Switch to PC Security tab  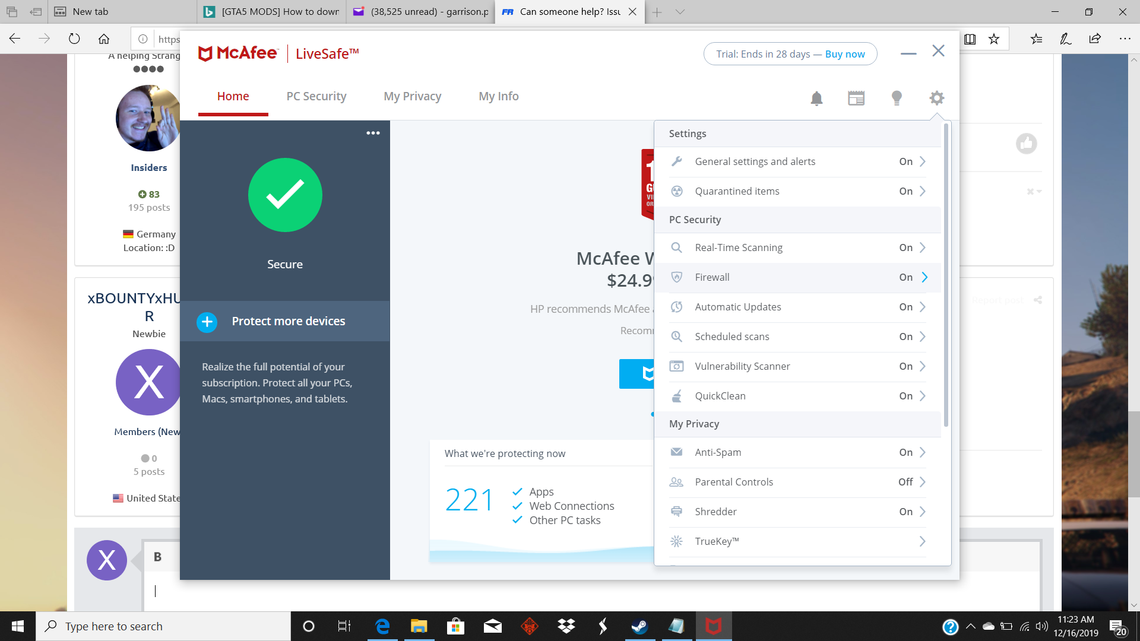pyautogui.click(x=316, y=96)
